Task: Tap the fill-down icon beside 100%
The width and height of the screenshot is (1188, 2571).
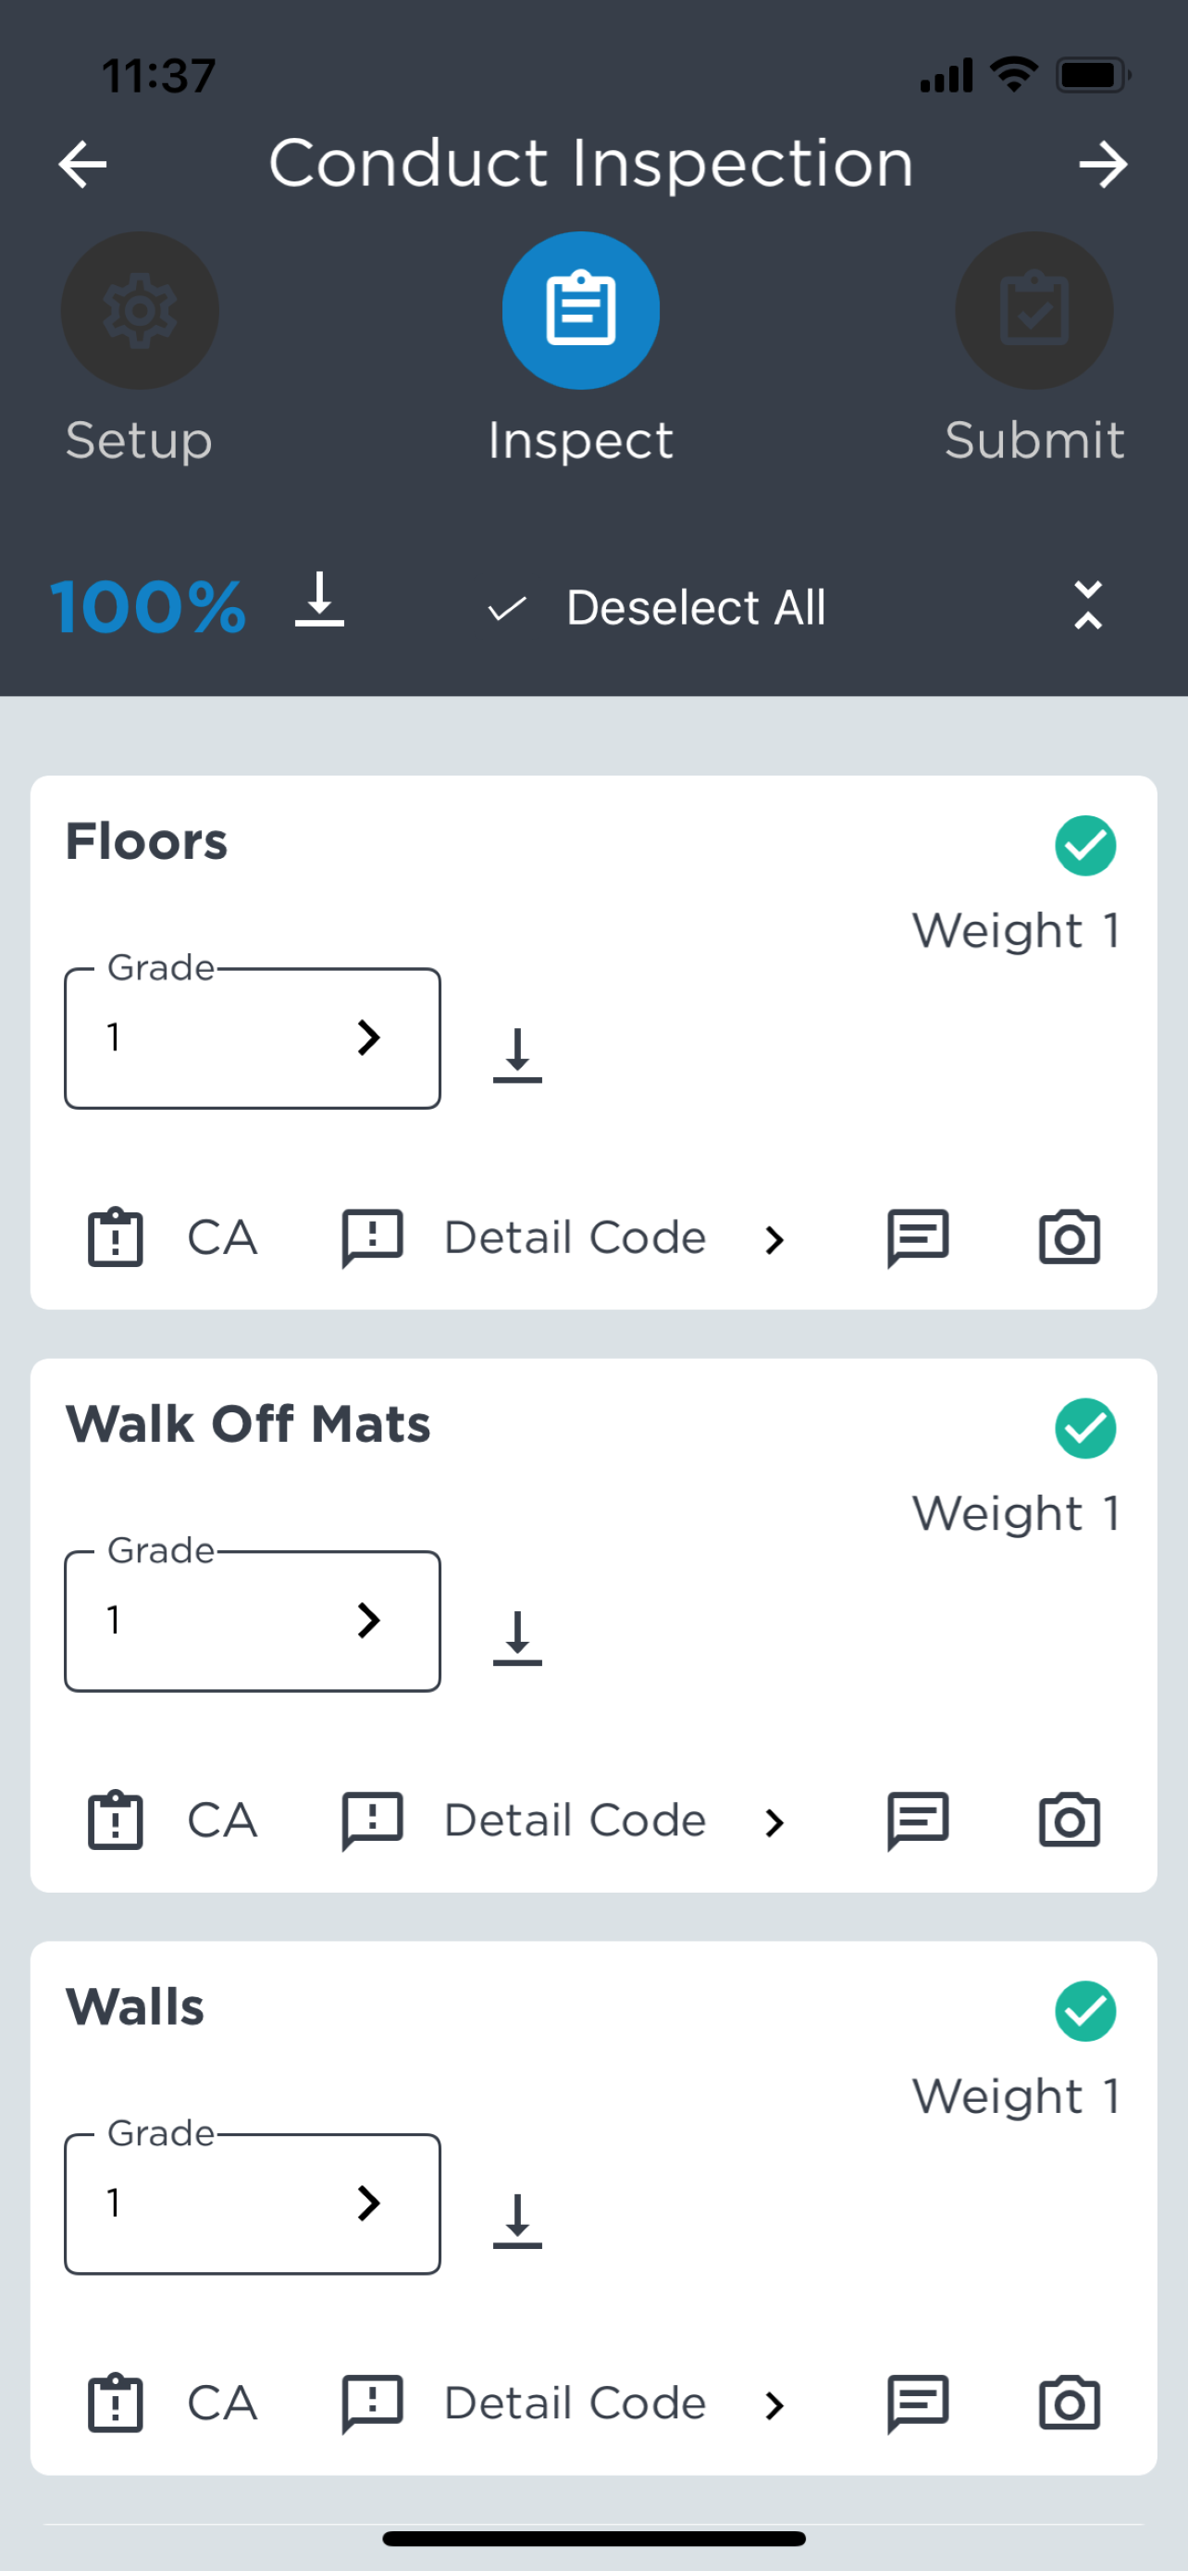Action: [319, 600]
